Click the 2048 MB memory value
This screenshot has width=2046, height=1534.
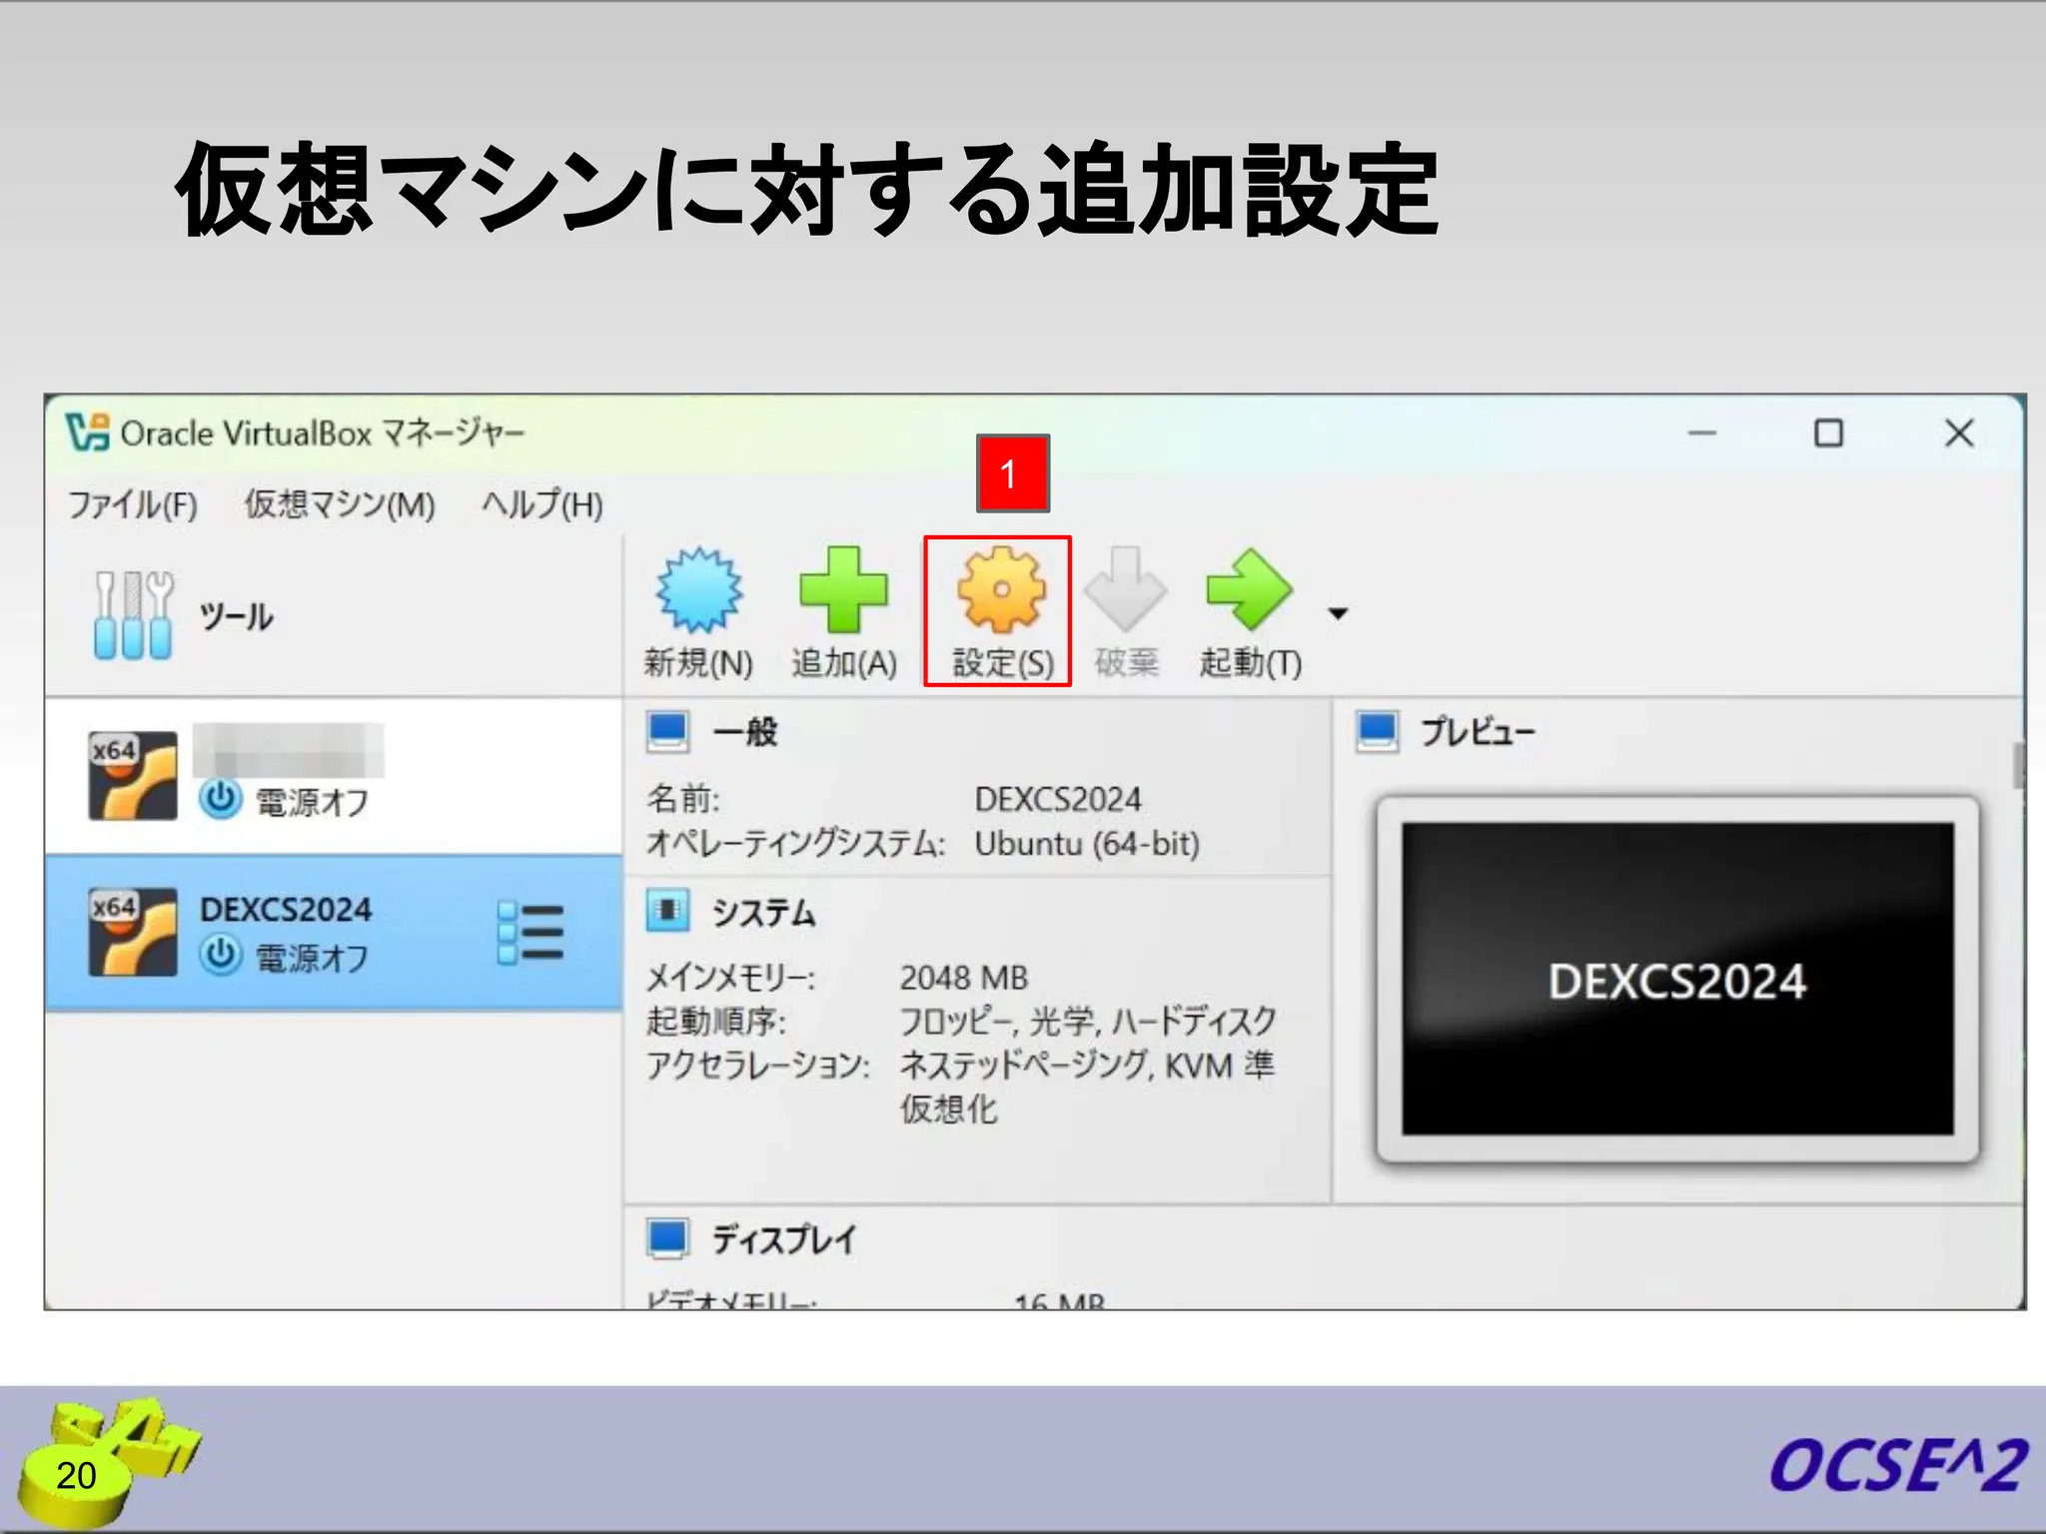(964, 978)
